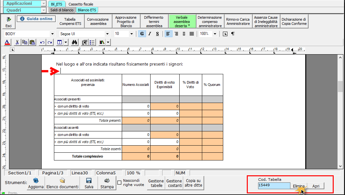Image resolution: width=345 pixels, height=195 pixels.
Task: Expand the books icon dropdown arrow
Action: coord(108,42)
